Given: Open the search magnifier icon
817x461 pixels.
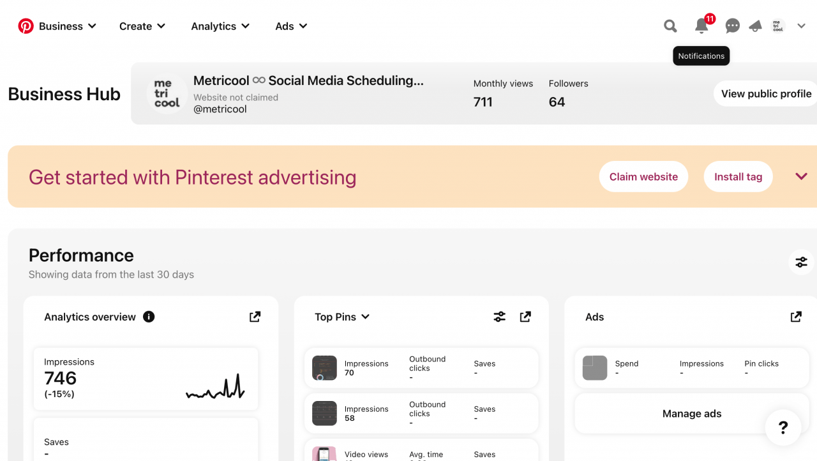Looking at the screenshot, I should pyautogui.click(x=670, y=26).
